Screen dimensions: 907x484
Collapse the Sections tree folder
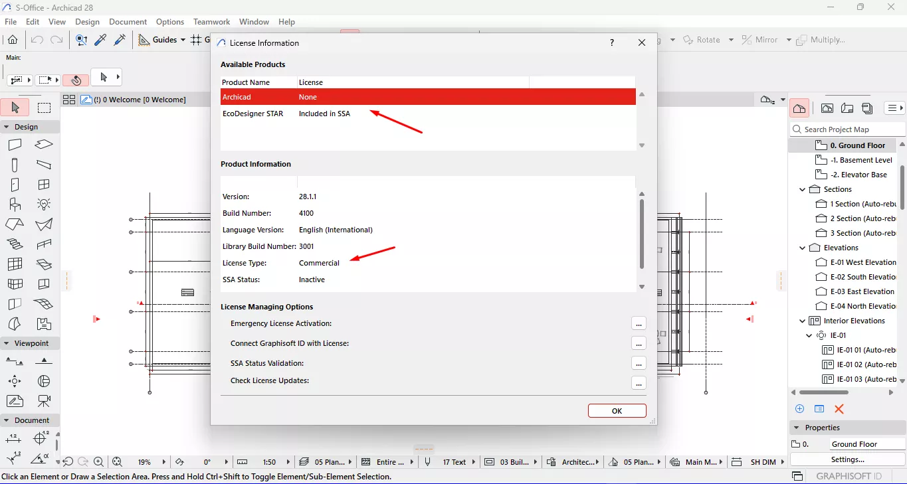[x=803, y=189]
